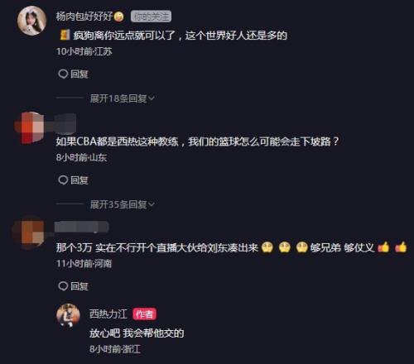Open blurred avatar of Shandong commenter
The height and width of the screenshot is (364, 414).
pyautogui.click(x=31, y=127)
